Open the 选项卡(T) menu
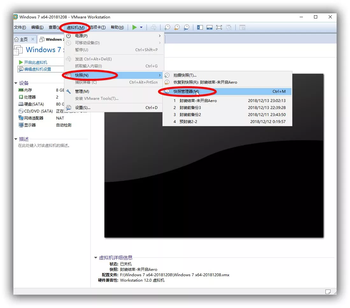The width and height of the screenshot is (350, 308). (98, 27)
